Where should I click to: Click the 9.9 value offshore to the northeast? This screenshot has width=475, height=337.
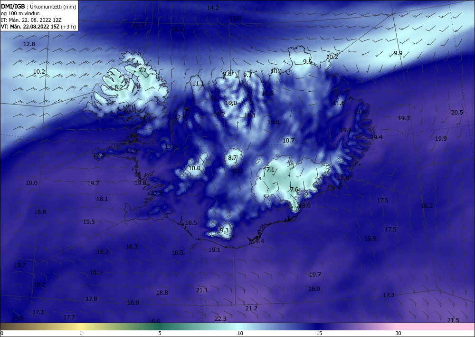(398, 53)
